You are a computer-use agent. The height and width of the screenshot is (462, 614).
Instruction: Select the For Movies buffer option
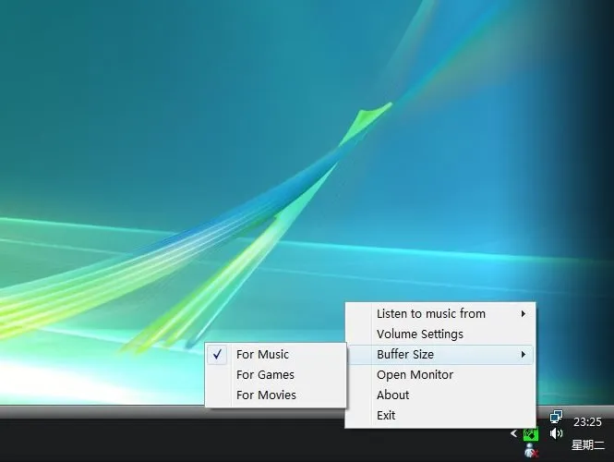pos(276,395)
